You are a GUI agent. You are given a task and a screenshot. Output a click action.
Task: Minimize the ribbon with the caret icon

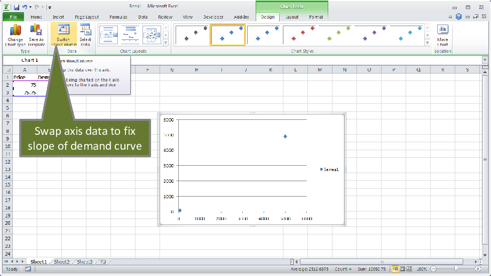click(450, 17)
